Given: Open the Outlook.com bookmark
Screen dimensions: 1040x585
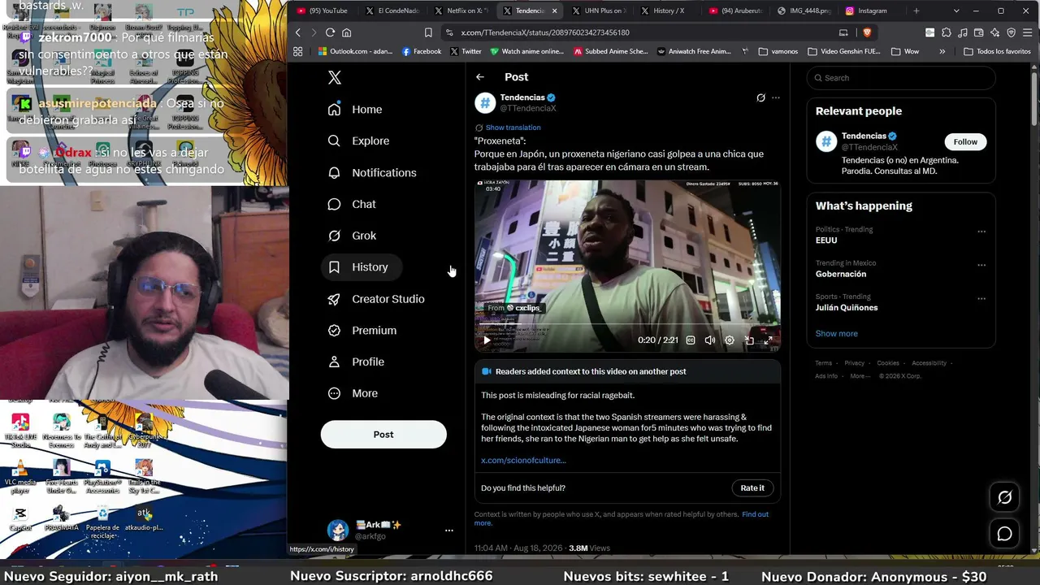Looking at the screenshot, I should 355,51.
